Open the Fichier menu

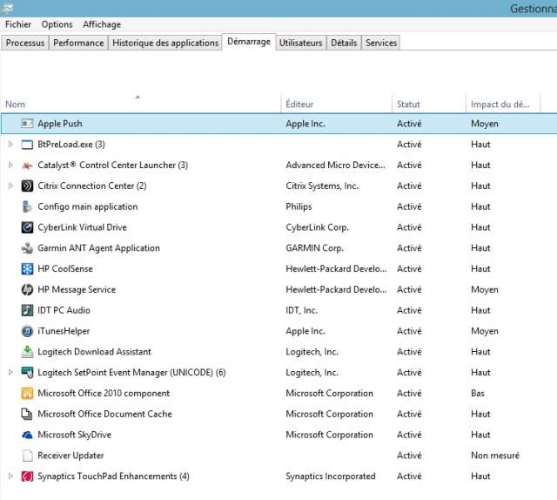[18, 24]
